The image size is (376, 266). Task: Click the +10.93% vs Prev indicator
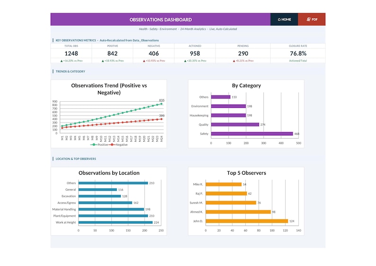(154, 61)
